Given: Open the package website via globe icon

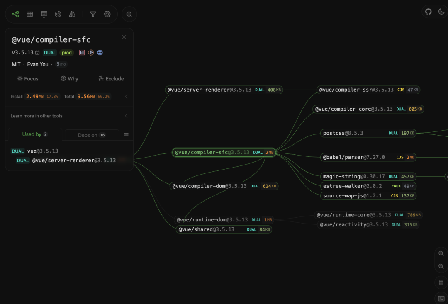Looking at the screenshot, I should pos(100,53).
